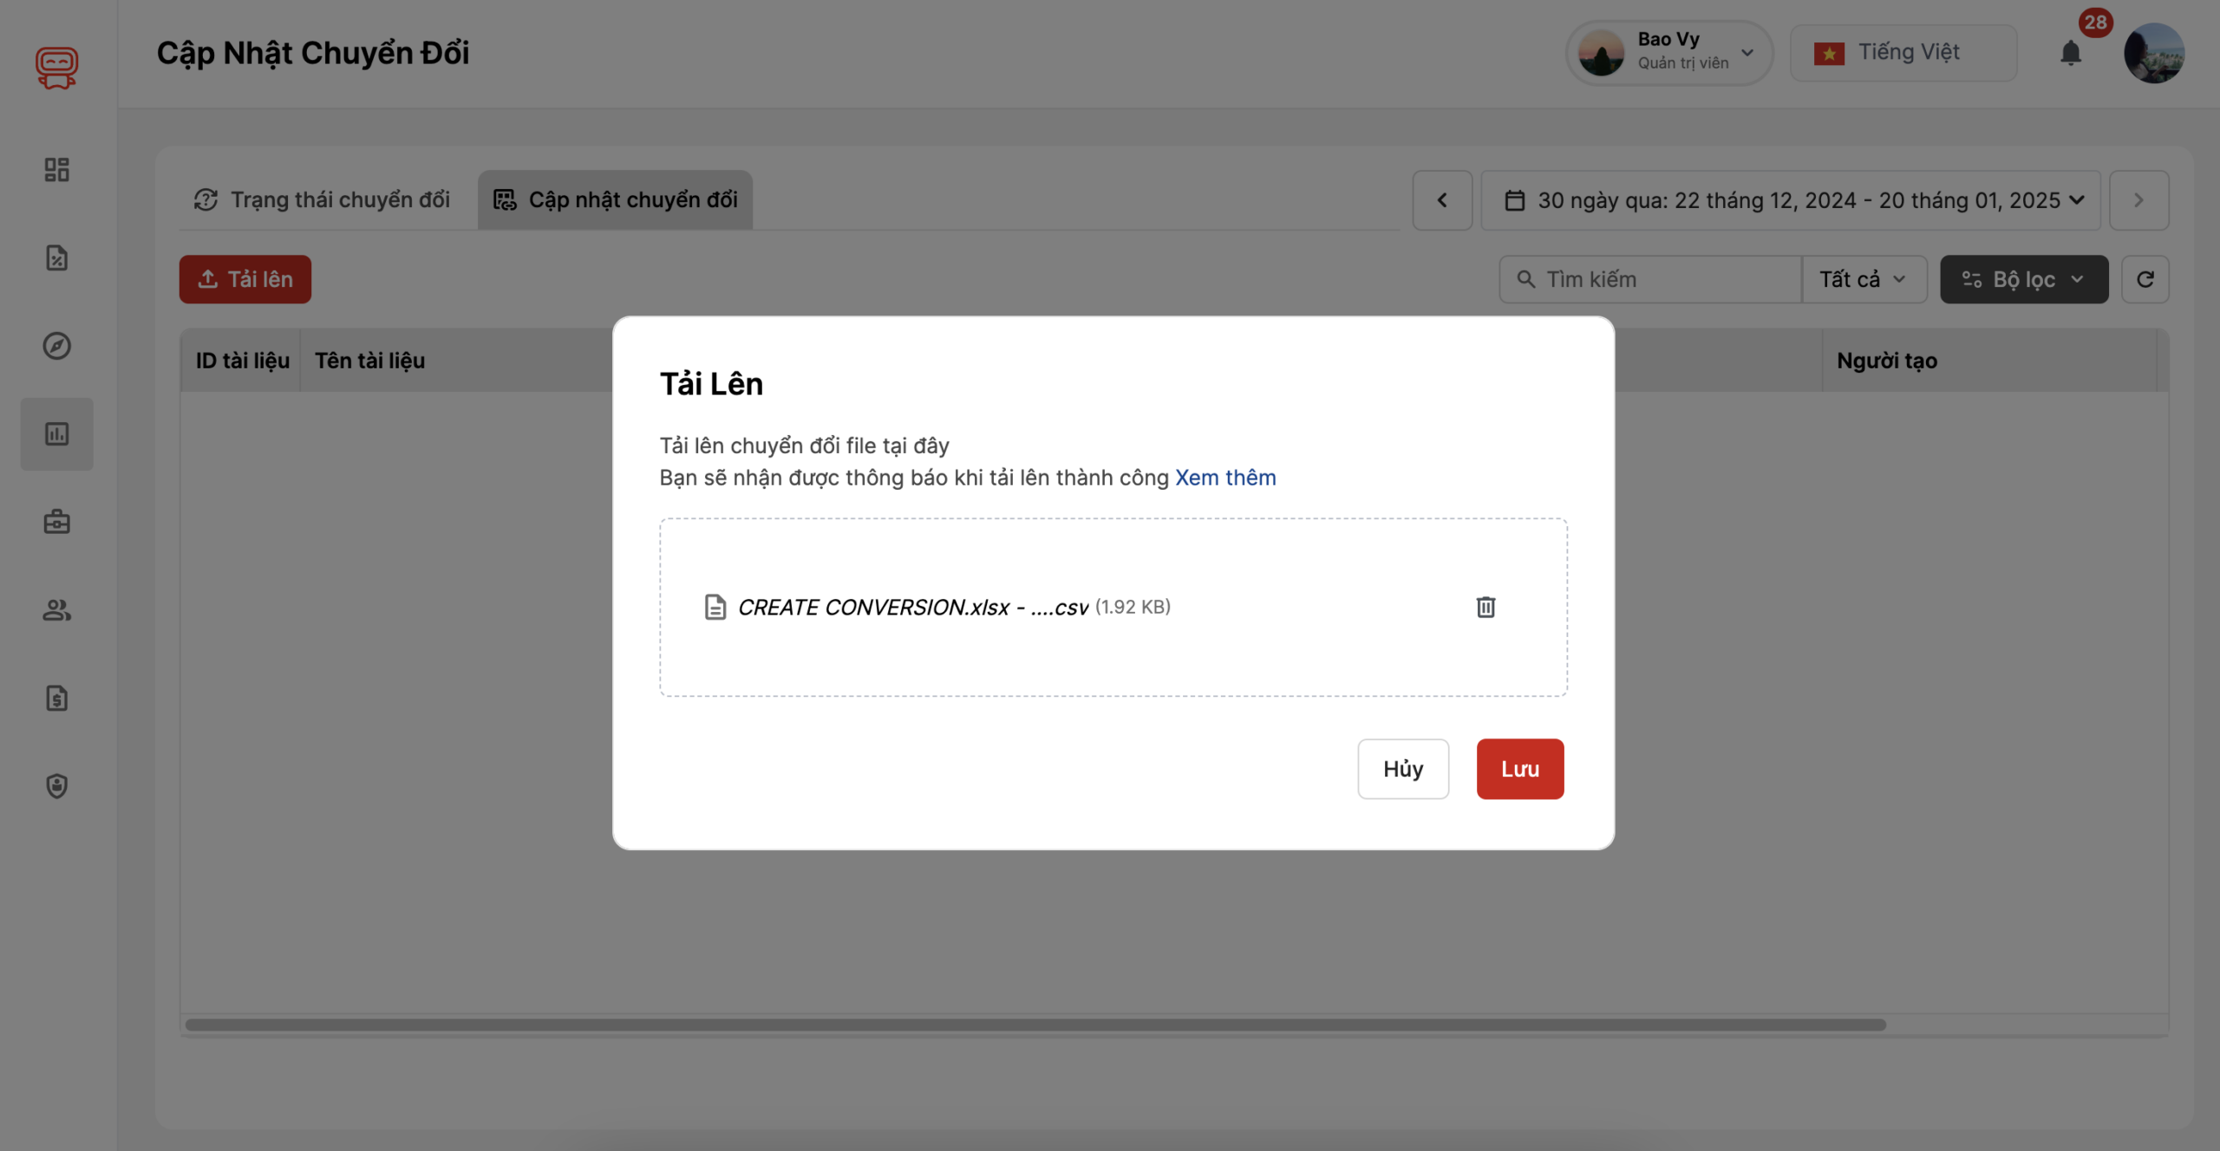Select the bar chart reports icon
The height and width of the screenshot is (1151, 2220).
(x=56, y=434)
